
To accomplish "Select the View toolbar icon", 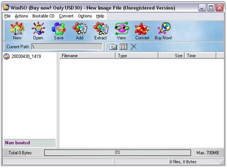I will 122,31.
